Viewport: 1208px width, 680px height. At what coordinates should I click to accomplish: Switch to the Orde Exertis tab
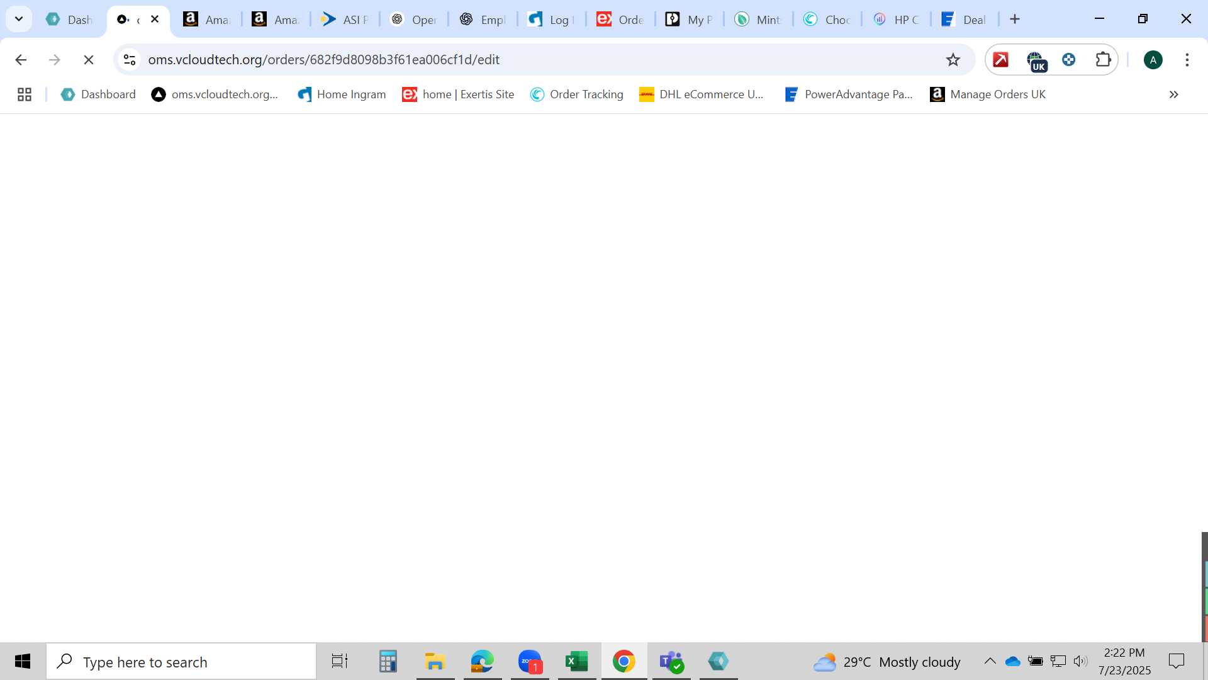pos(620,20)
